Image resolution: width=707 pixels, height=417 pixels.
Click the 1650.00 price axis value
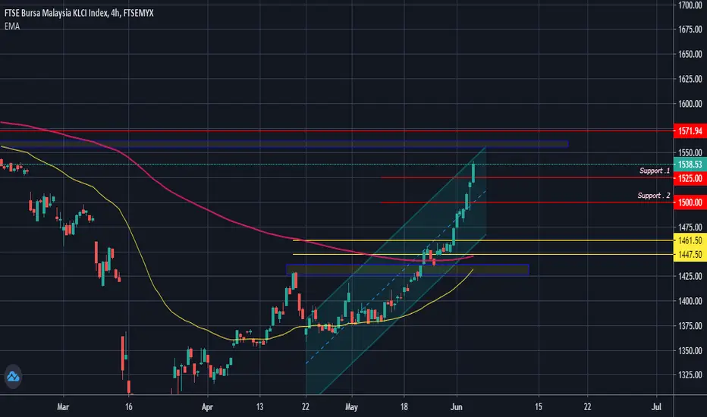[690, 54]
